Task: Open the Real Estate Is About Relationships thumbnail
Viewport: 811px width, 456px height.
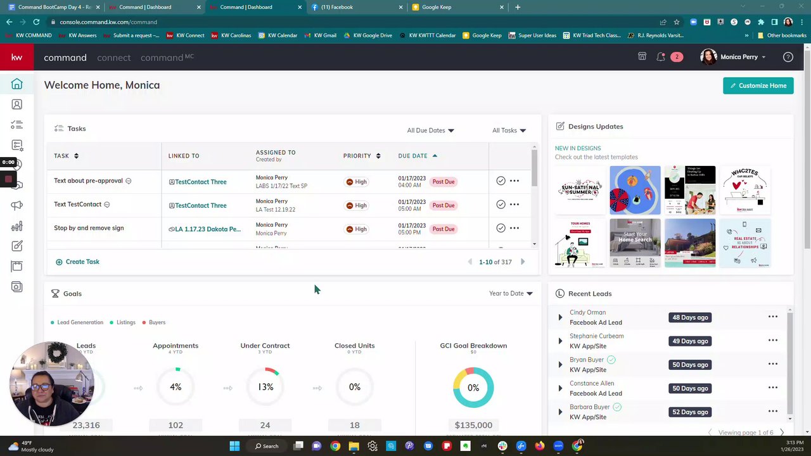Action: point(745,243)
